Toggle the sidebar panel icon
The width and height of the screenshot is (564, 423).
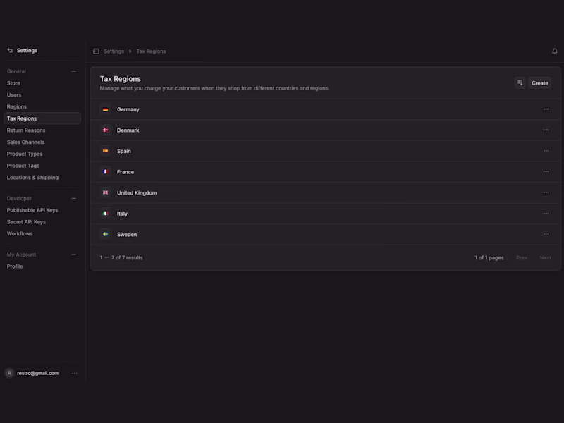pos(96,51)
